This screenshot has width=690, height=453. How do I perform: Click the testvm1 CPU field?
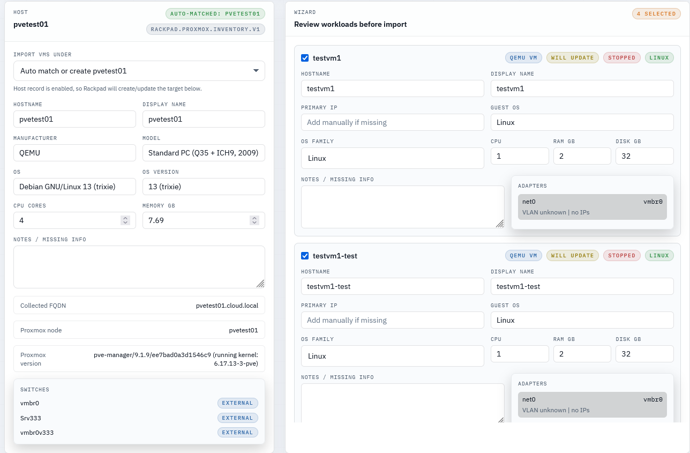click(x=520, y=156)
